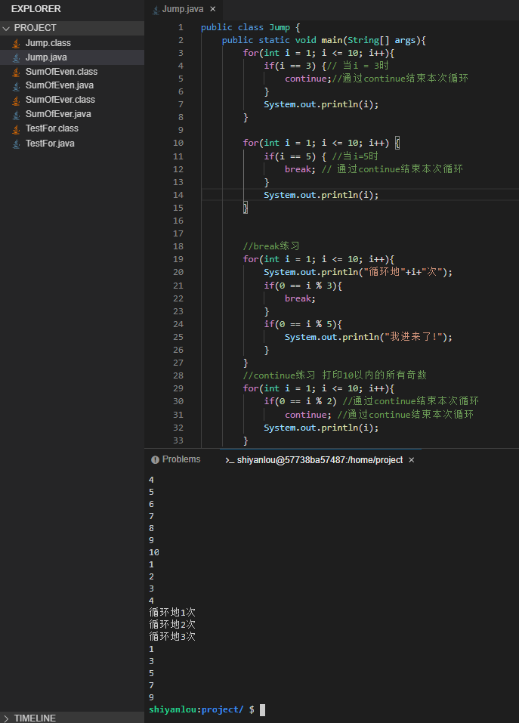Click 'if(0 == i % 5){' on line 24

(303, 324)
